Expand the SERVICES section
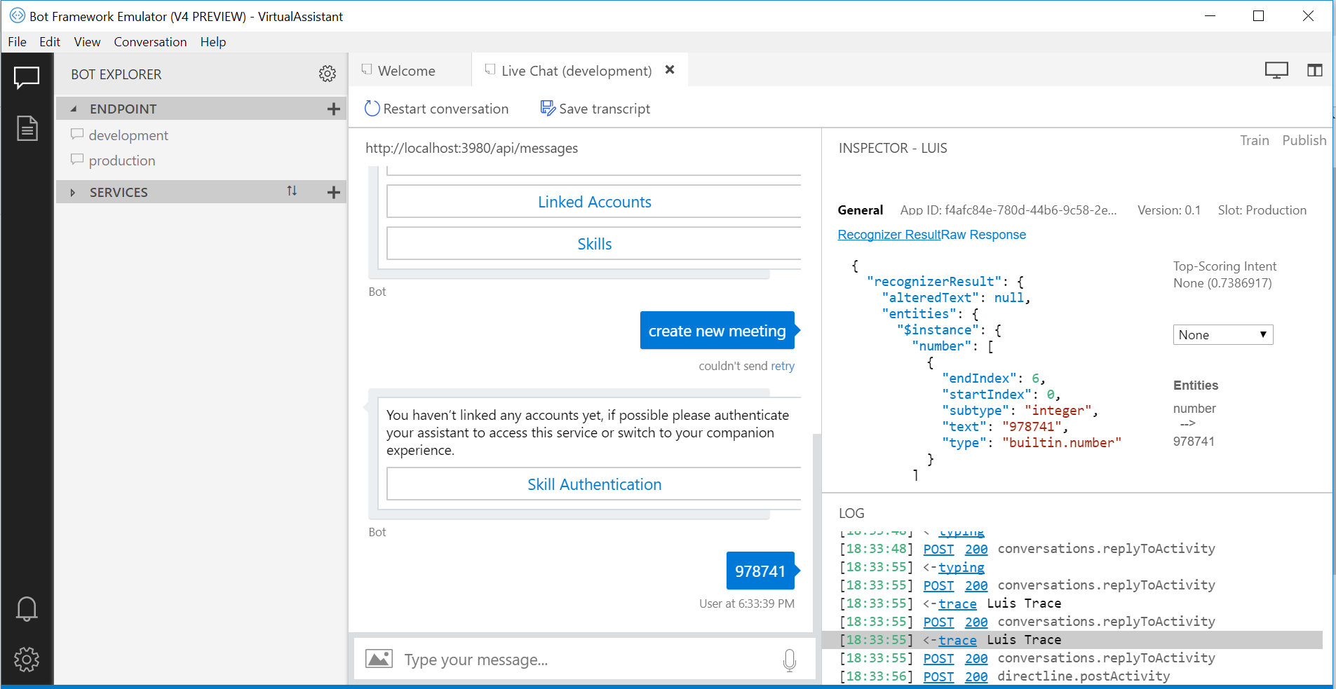Image resolution: width=1336 pixels, height=689 pixels. pyautogui.click(x=72, y=192)
